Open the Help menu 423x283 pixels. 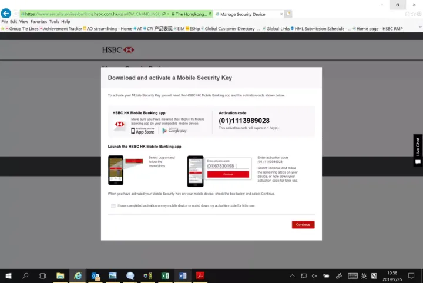pyautogui.click(x=66, y=21)
